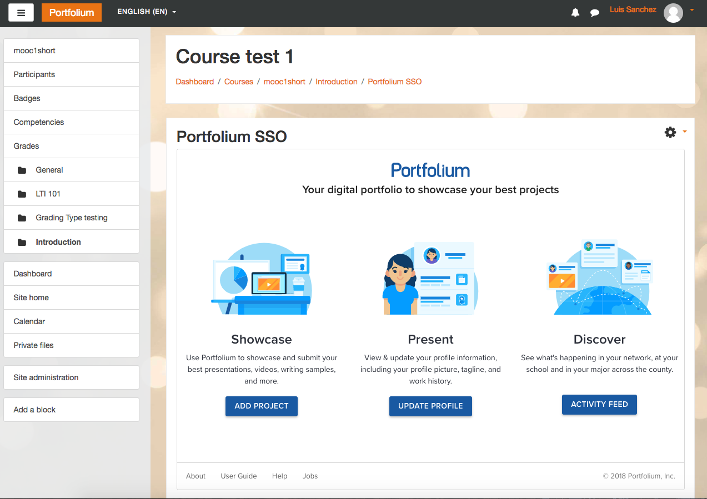Click folder icon beside Grading Type testing
This screenshot has width=707, height=499.
(22, 218)
